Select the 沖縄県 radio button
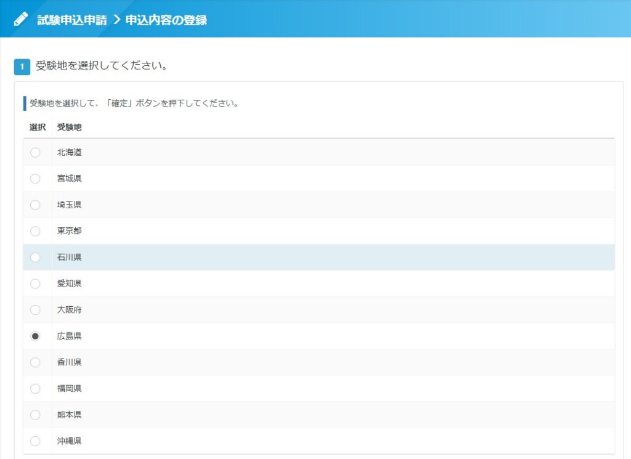 point(35,441)
